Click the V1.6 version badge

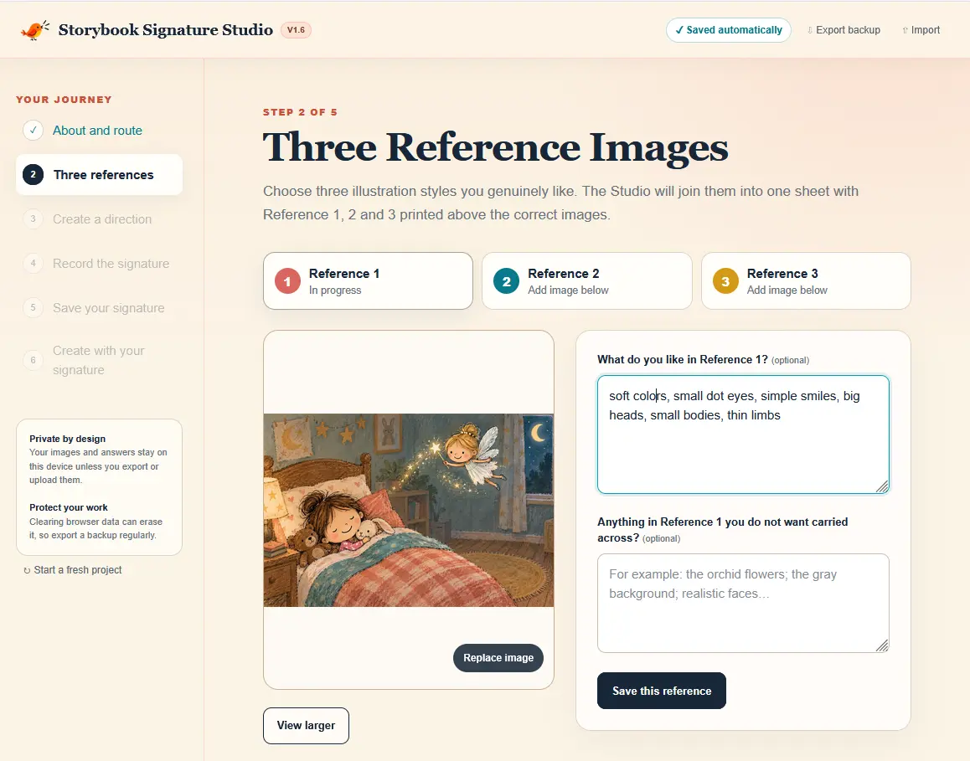[296, 29]
